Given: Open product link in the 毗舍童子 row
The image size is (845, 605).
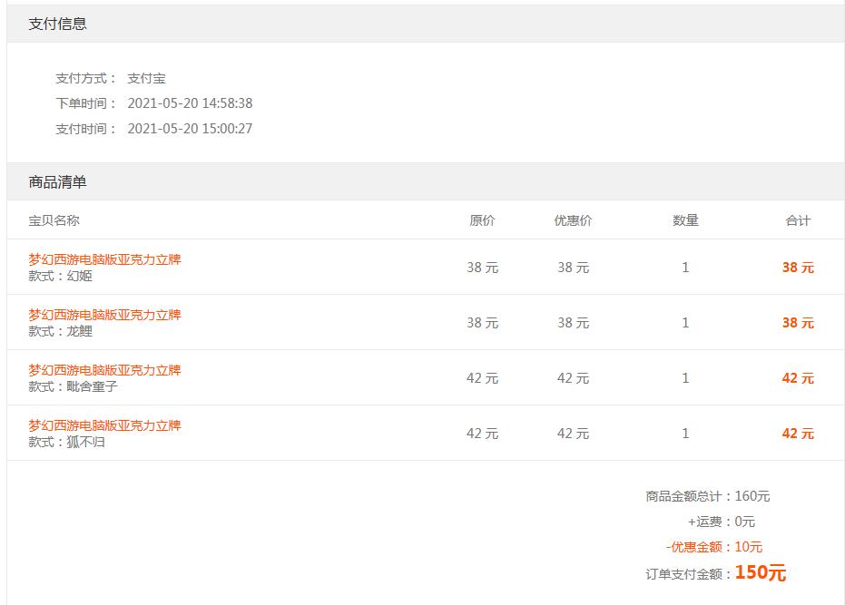Looking at the screenshot, I should (x=104, y=370).
